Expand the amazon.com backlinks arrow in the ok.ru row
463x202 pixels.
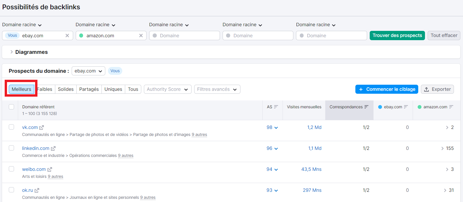445,190
